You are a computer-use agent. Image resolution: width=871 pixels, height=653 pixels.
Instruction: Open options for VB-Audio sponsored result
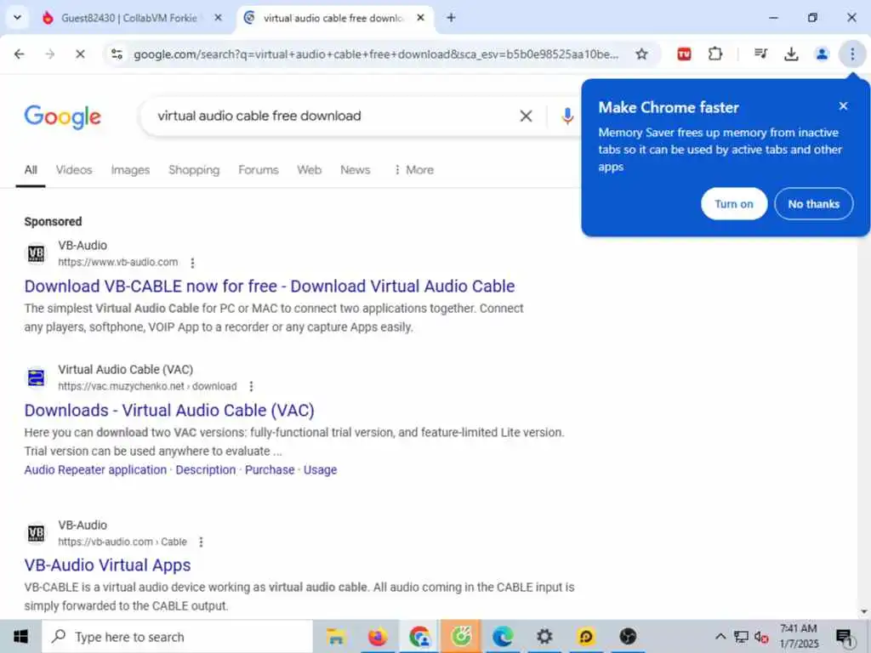192,263
